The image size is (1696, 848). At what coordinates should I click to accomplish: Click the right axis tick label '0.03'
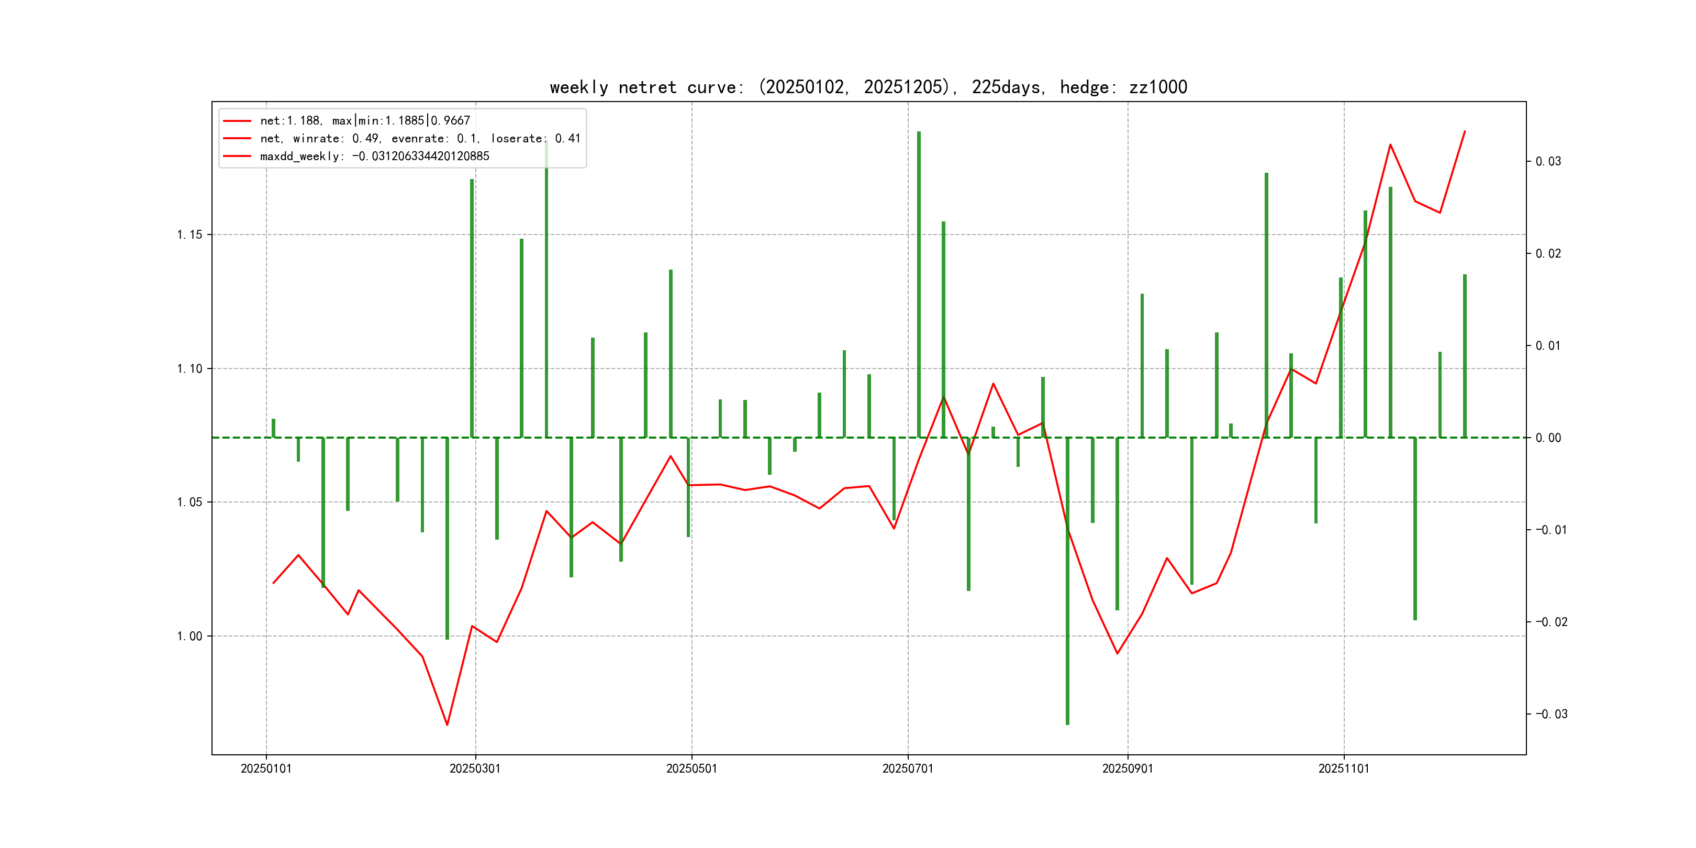[x=1548, y=161]
